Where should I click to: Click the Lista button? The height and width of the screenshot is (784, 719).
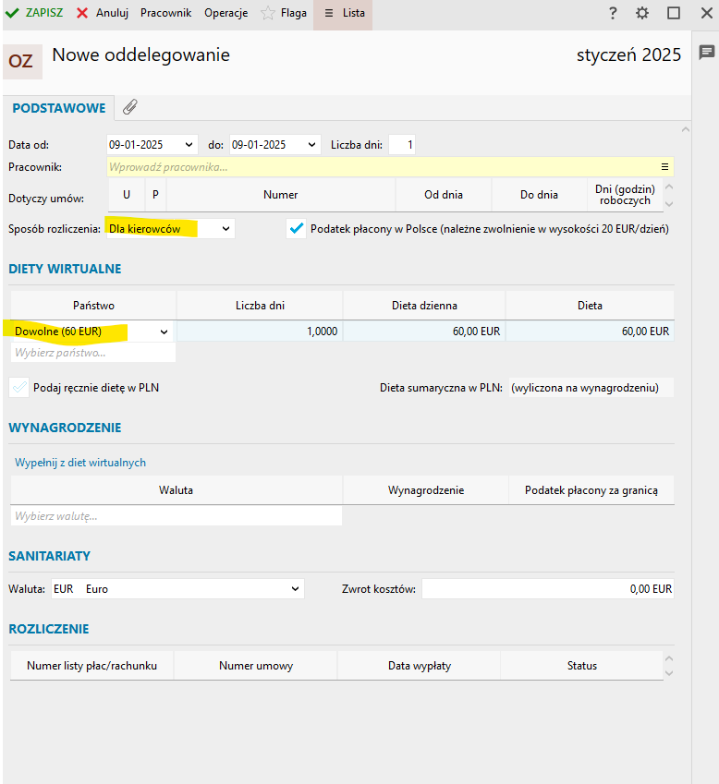344,13
